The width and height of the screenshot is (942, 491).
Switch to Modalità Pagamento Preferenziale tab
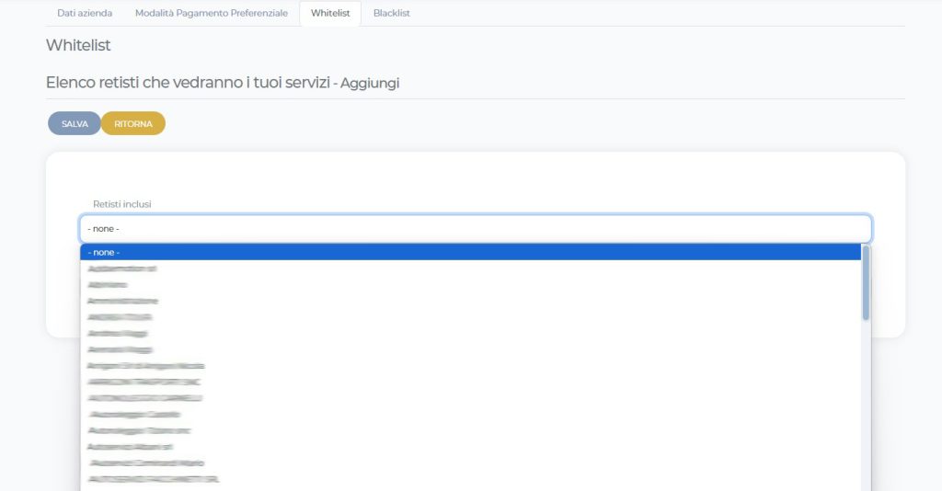click(x=211, y=14)
